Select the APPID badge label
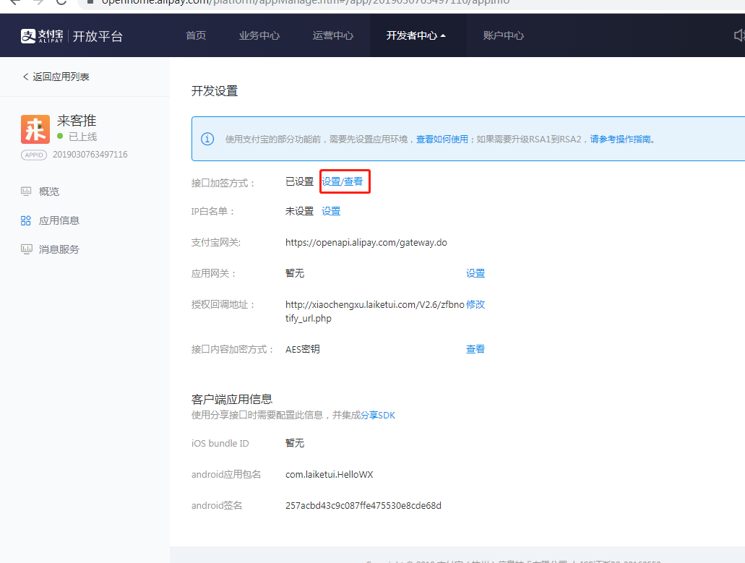Viewport: 745px width, 563px height. (34, 155)
